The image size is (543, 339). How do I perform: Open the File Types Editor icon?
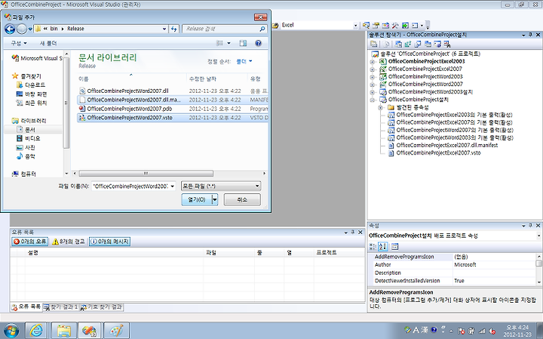417,44
